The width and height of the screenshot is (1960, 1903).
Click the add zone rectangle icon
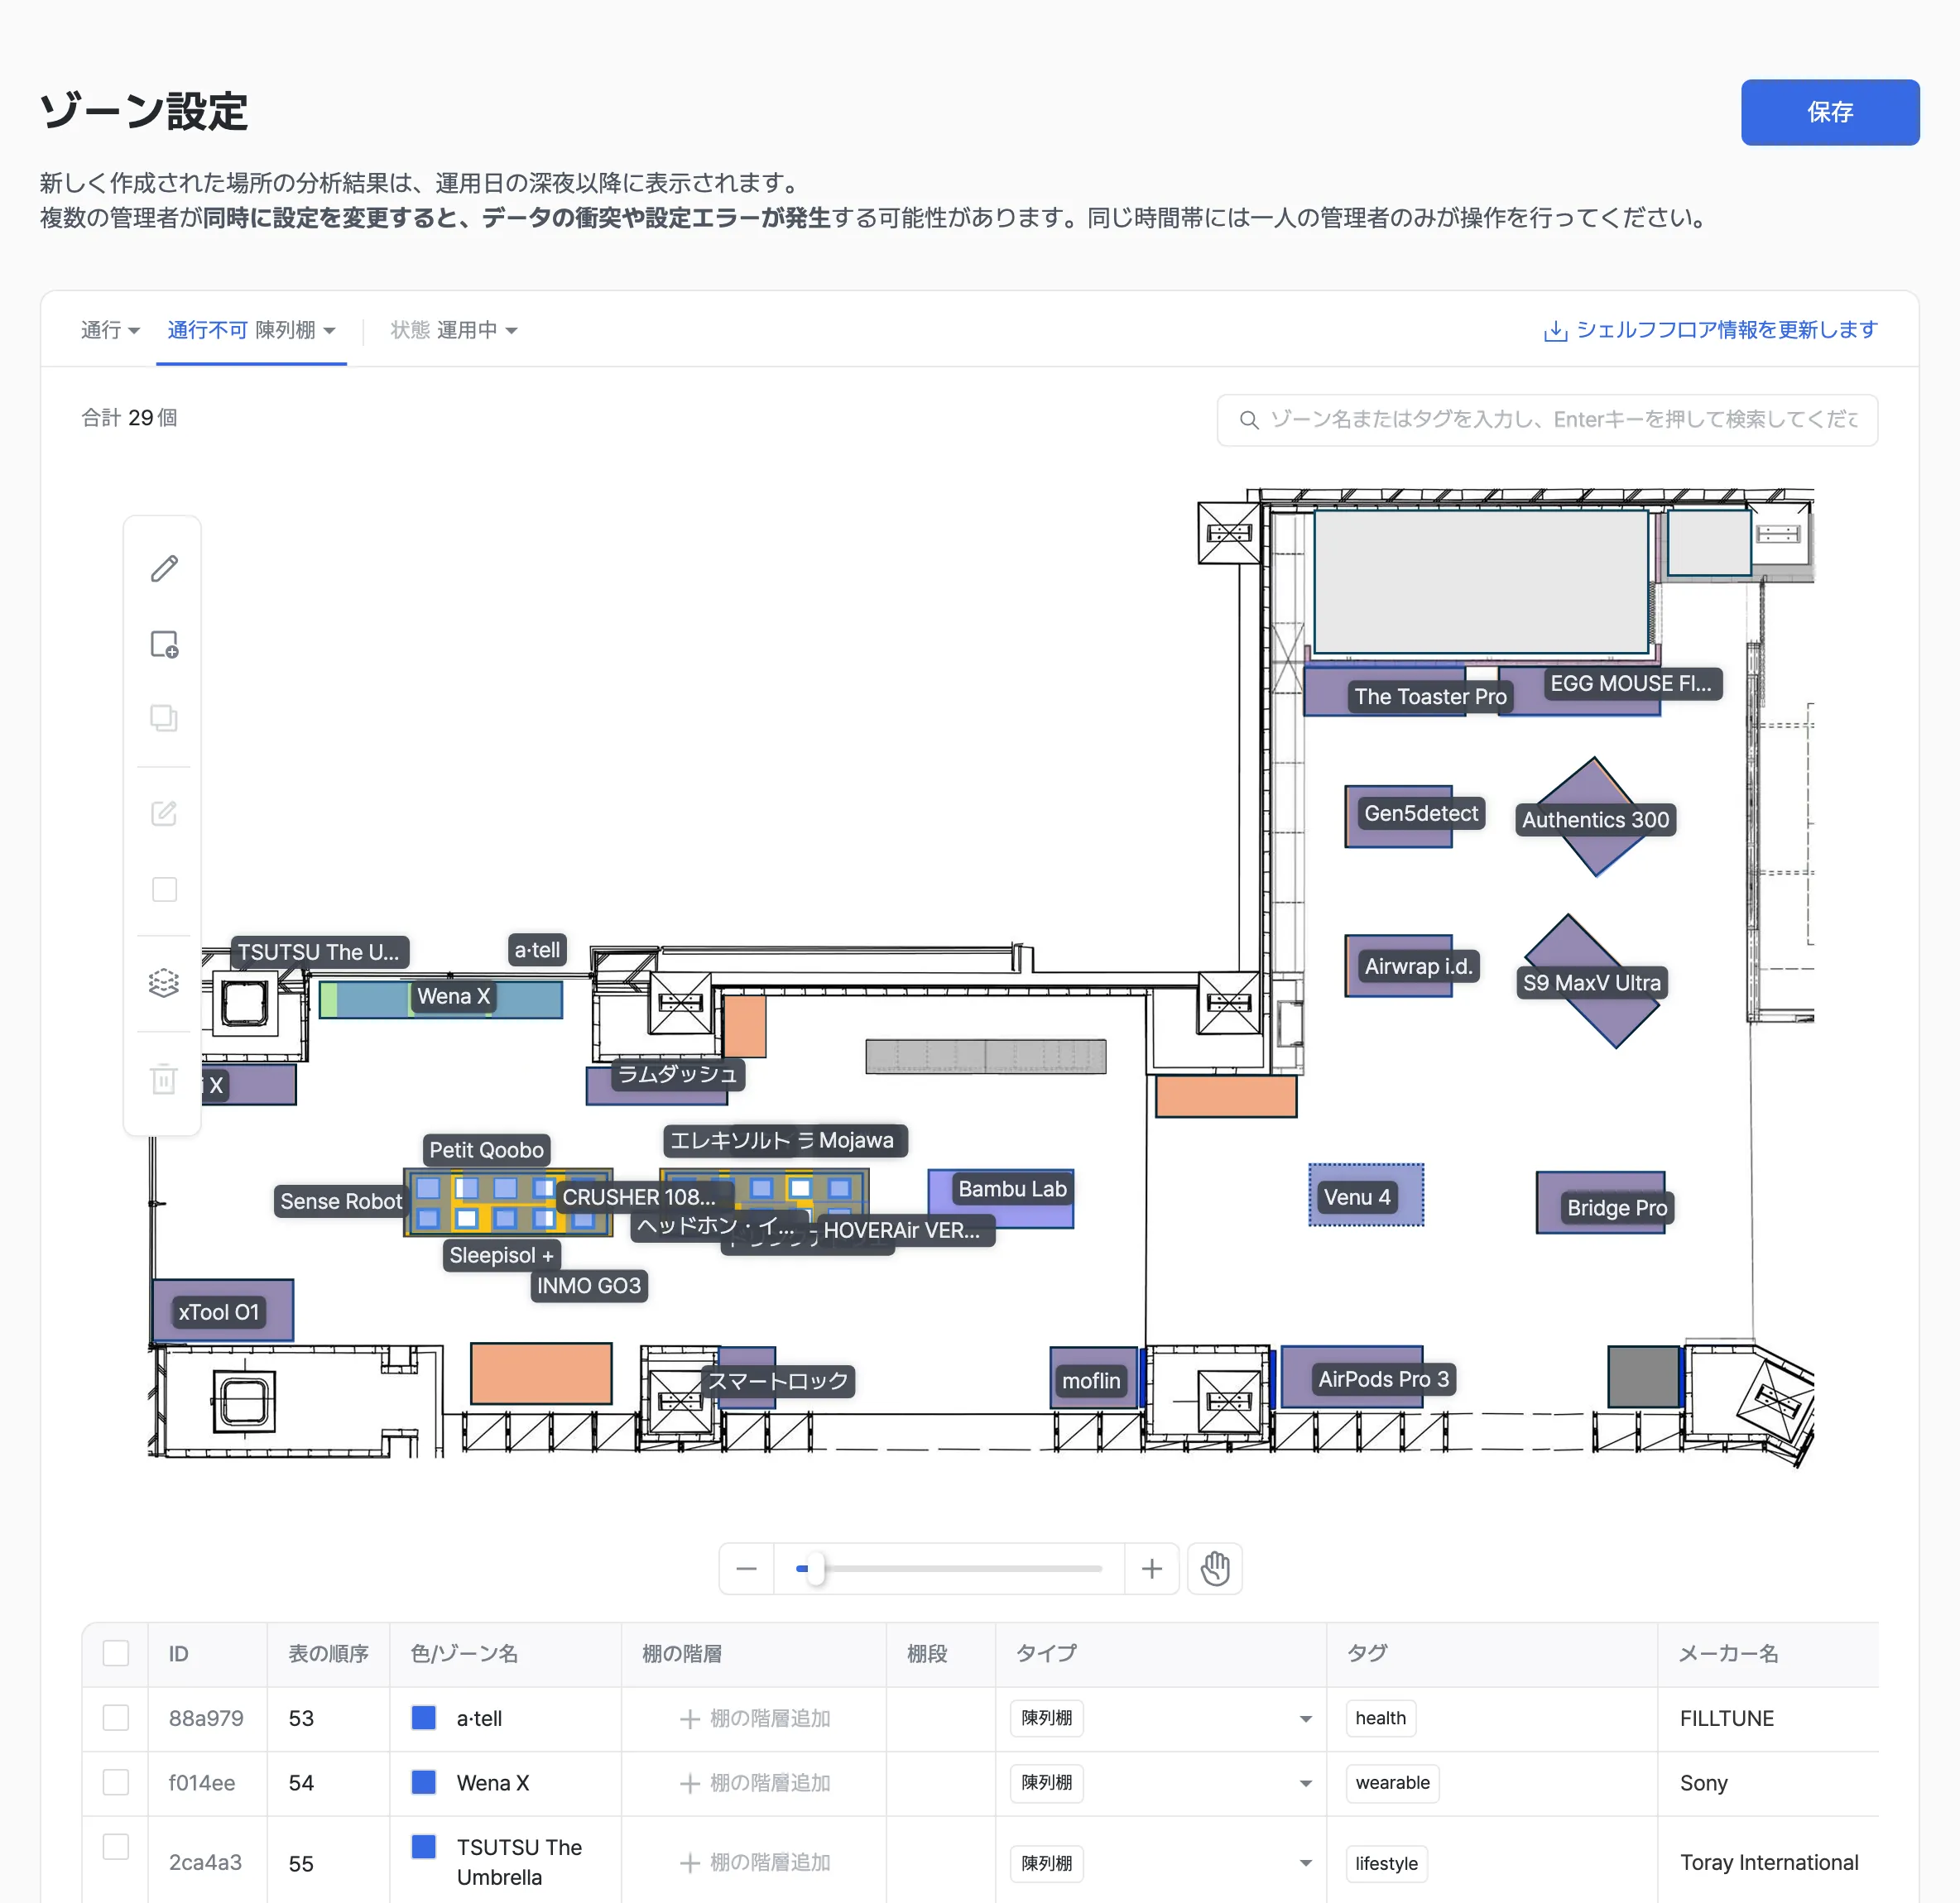click(164, 645)
